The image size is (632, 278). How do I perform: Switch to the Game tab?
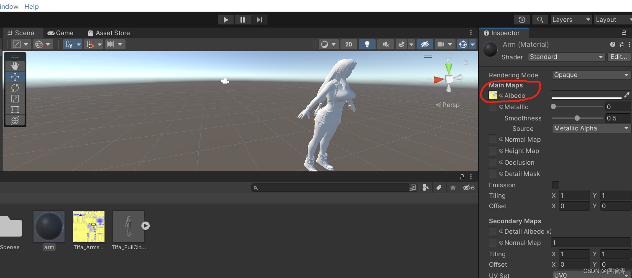61,33
